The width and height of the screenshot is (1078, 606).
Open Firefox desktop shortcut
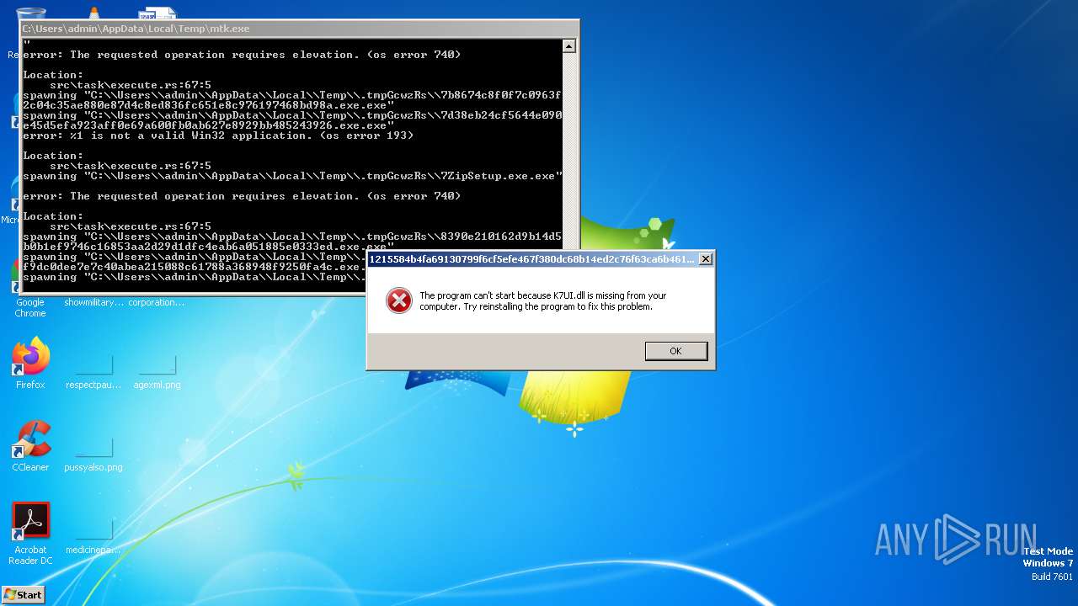pos(30,364)
